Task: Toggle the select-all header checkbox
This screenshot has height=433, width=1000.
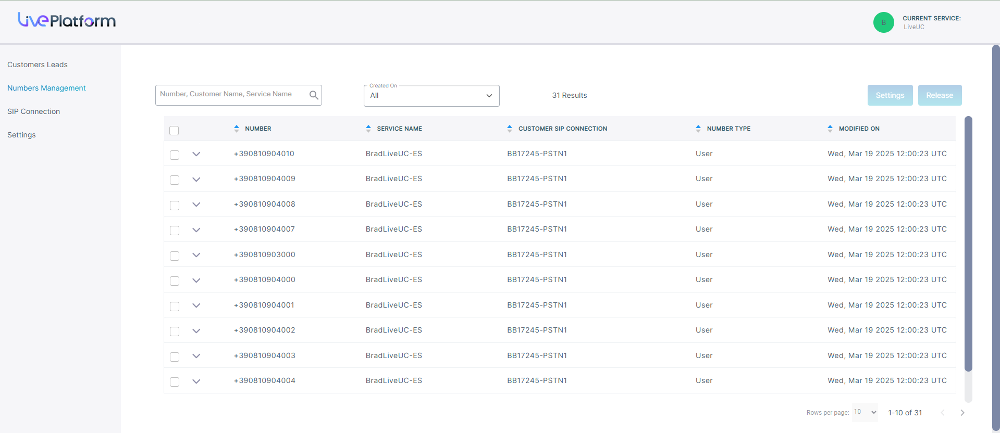Action: (x=174, y=130)
